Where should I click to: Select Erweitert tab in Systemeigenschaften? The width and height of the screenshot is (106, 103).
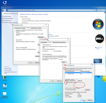point(28,28)
